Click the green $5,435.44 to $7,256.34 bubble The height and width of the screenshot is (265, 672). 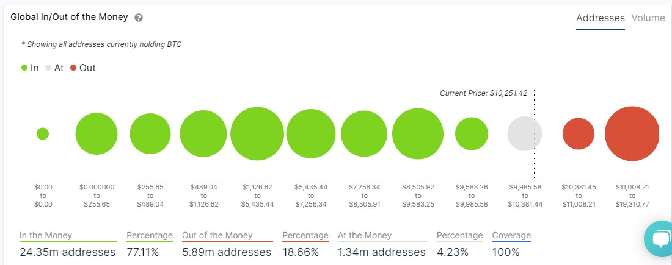(311, 133)
